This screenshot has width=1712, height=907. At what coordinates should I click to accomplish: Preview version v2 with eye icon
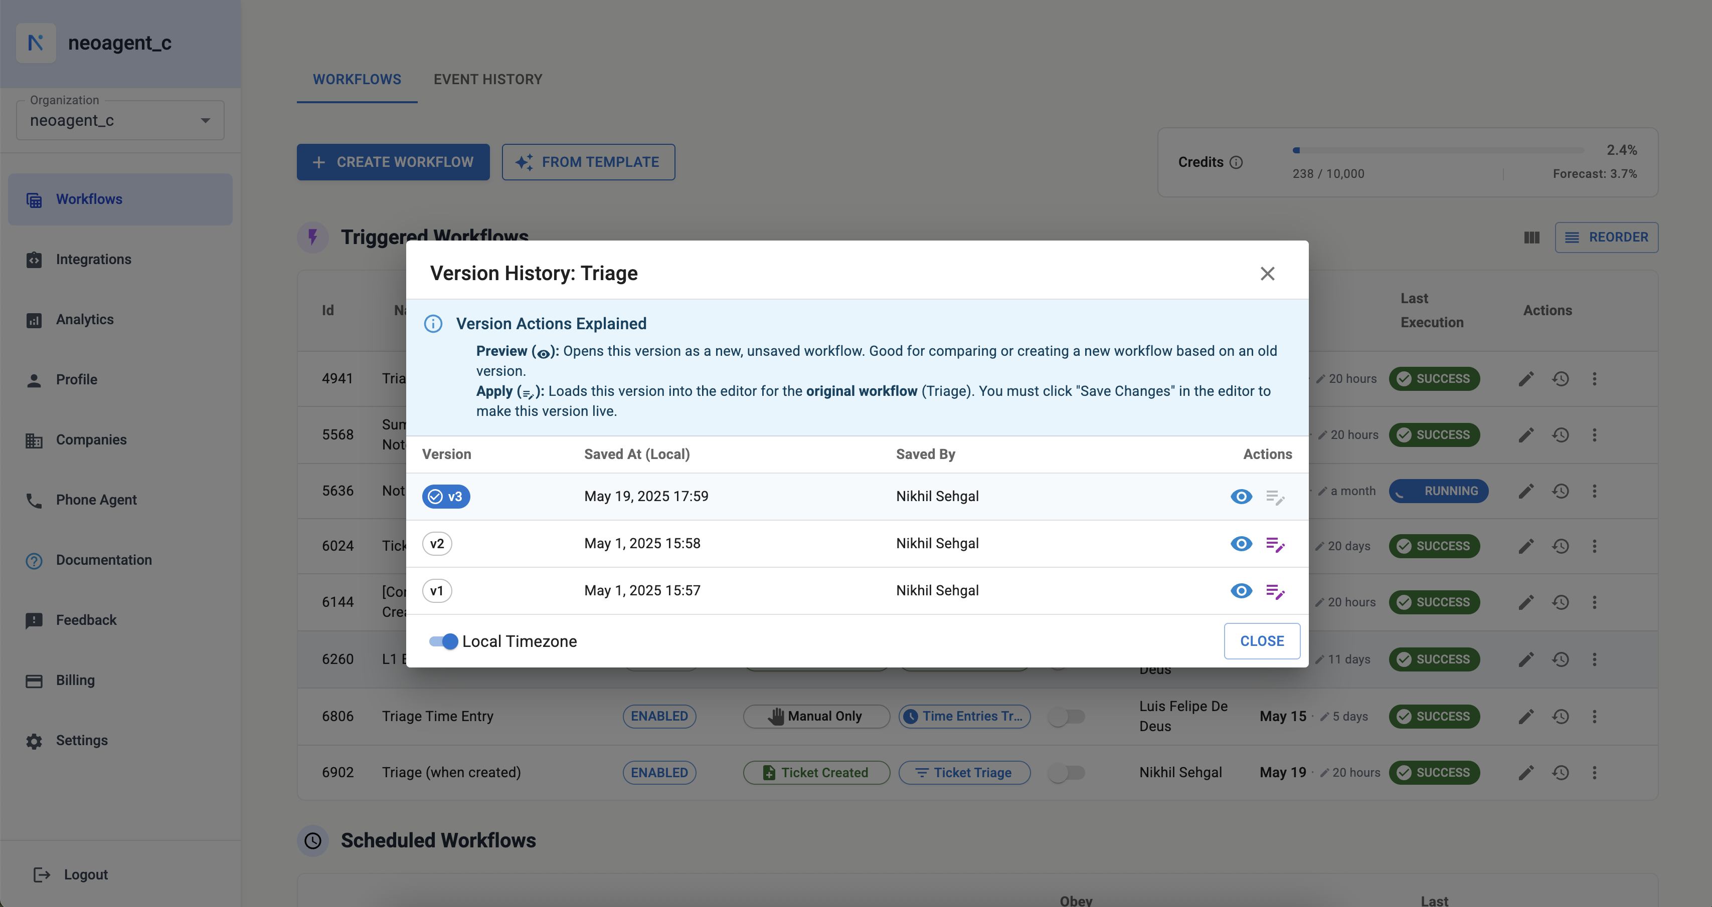pyautogui.click(x=1241, y=544)
